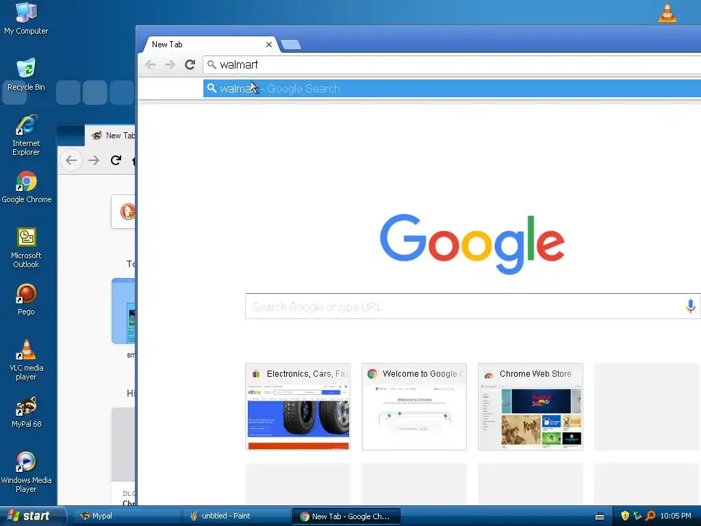The width and height of the screenshot is (701, 526).
Task: Click Chrome's back arrow button
Action: pos(150,65)
